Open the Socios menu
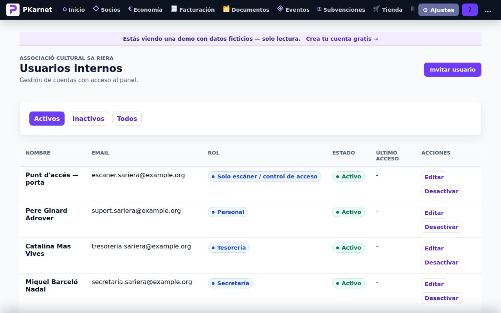 coord(106,10)
